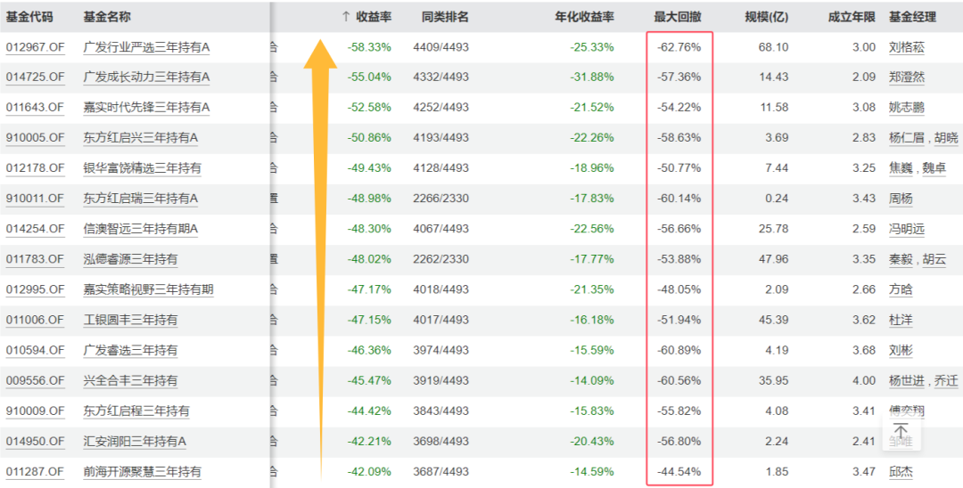Open fund 信澳智远三年持有期A

(x=141, y=229)
